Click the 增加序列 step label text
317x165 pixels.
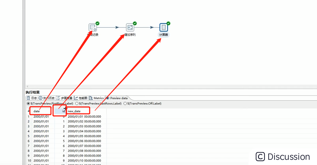[130, 35]
